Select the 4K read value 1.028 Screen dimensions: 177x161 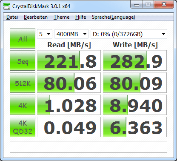[x=69, y=105]
